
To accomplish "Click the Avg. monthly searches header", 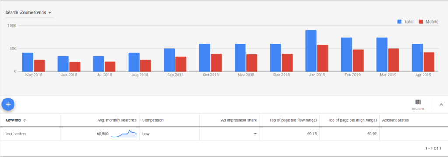I will pos(117,120).
